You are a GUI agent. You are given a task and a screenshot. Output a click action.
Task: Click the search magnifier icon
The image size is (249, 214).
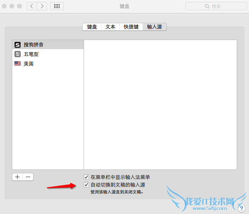207,6
